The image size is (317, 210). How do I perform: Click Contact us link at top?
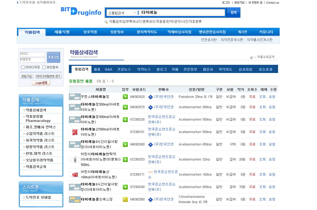click(x=272, y=3)
